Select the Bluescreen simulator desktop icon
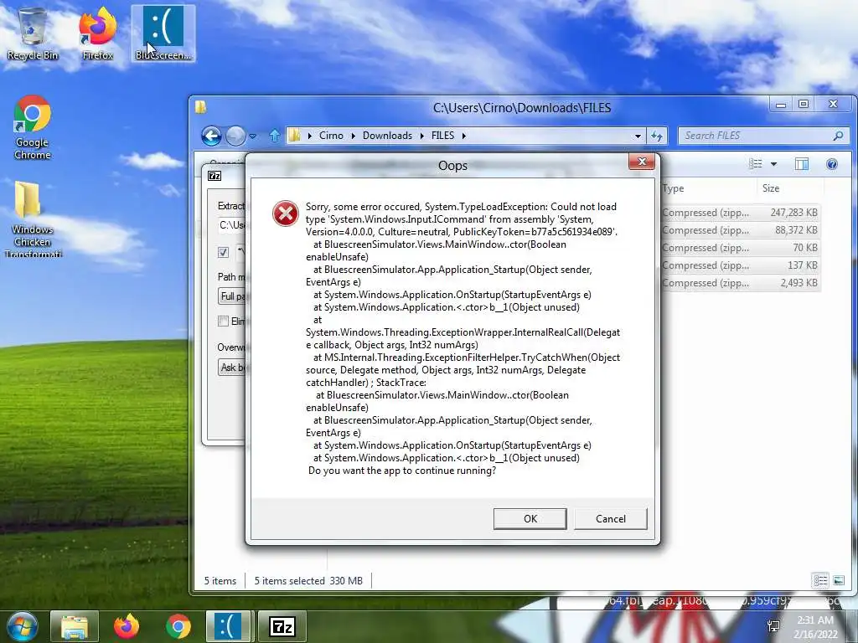Image resolution: width=858 pixels, height=643 pixels. (163, 33)
